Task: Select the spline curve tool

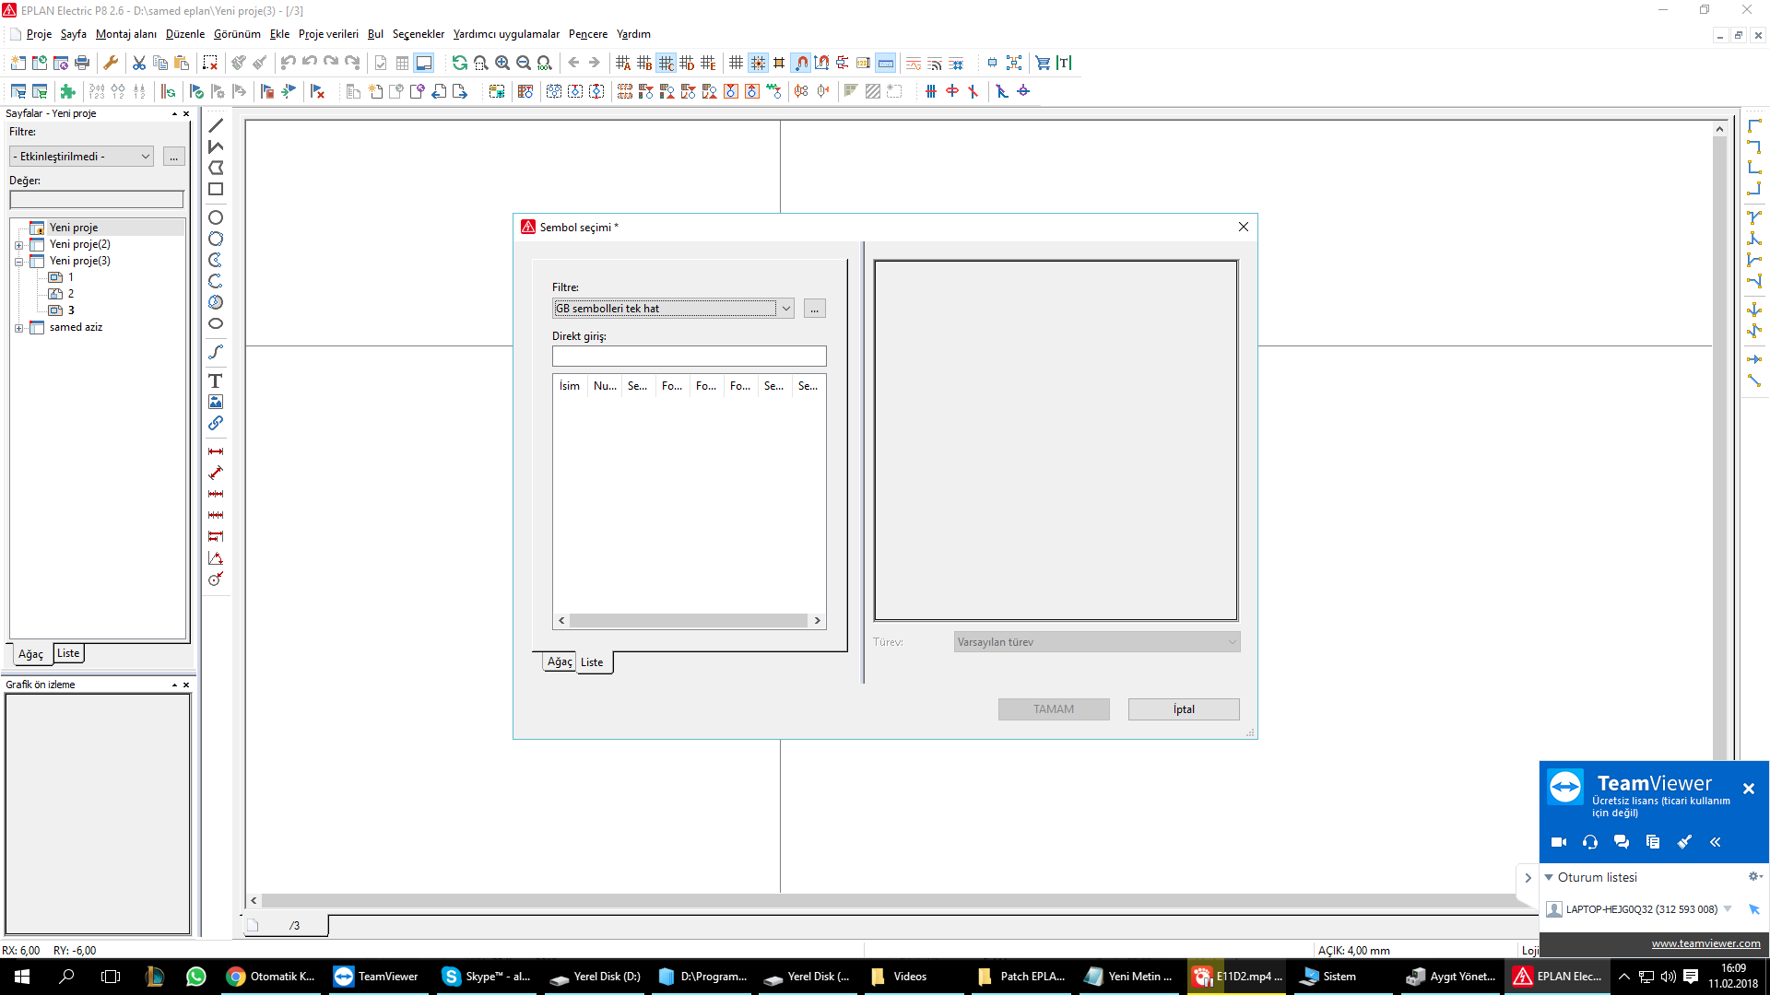Action: [x=216, y=352]
